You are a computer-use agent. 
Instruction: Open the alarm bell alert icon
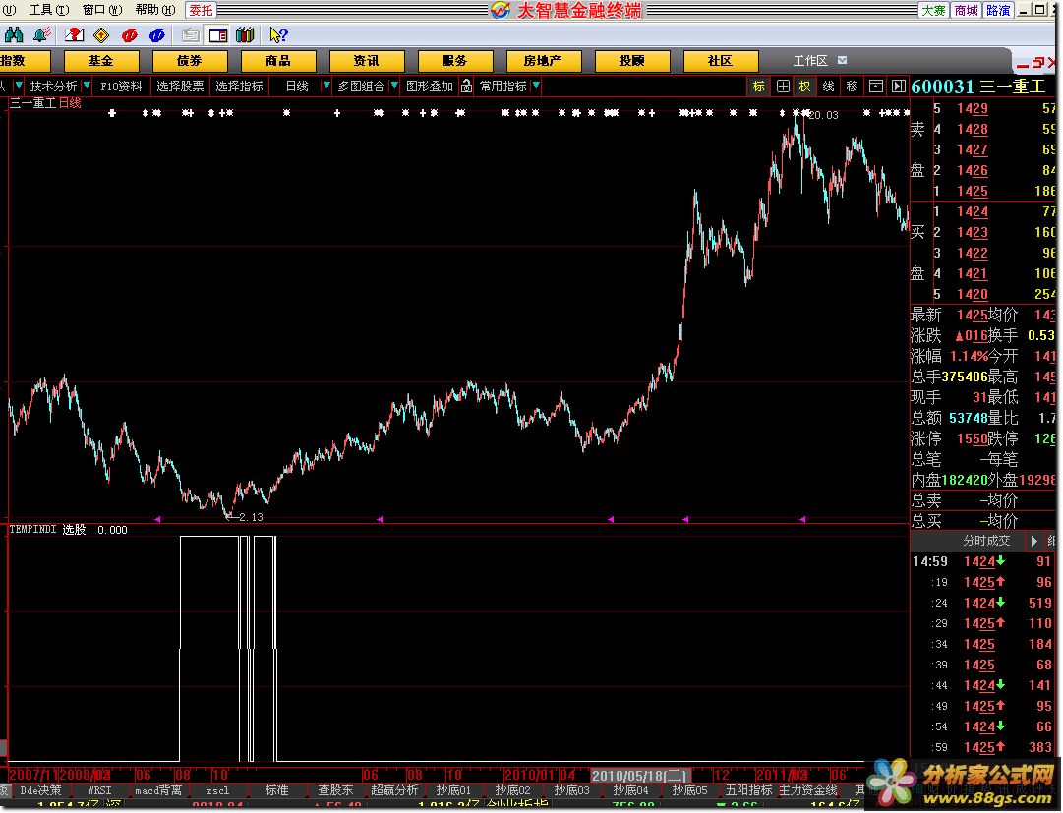42,34
